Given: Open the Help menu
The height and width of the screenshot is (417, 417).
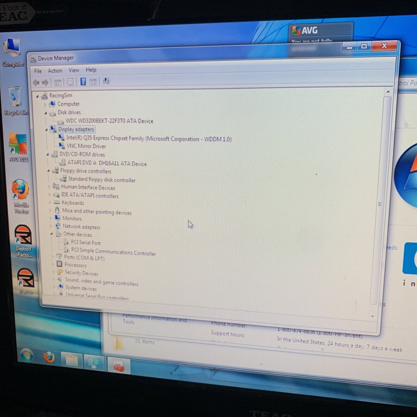Looking at the screenshot, I should tap(91, 70).
